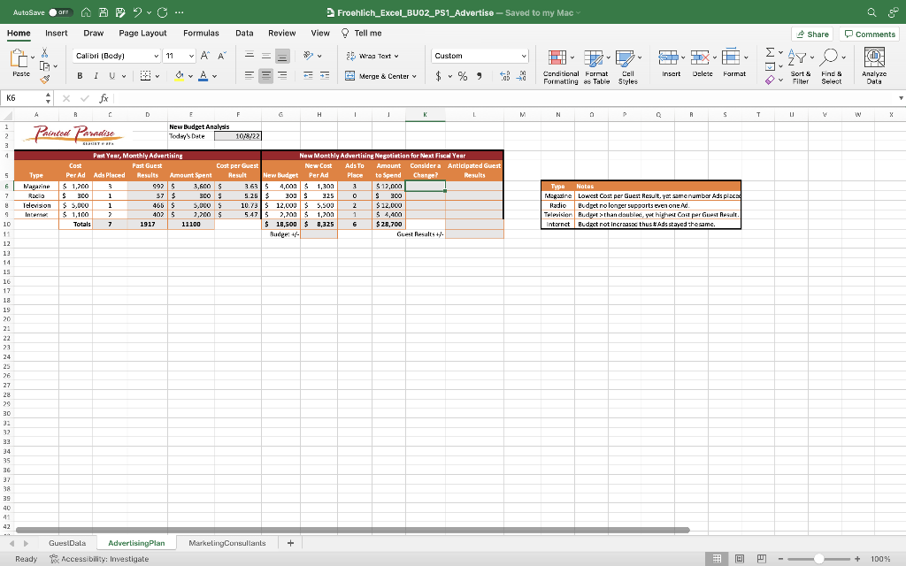
Task: Click the Save icon in title bar
Action: tap(103, 12)
